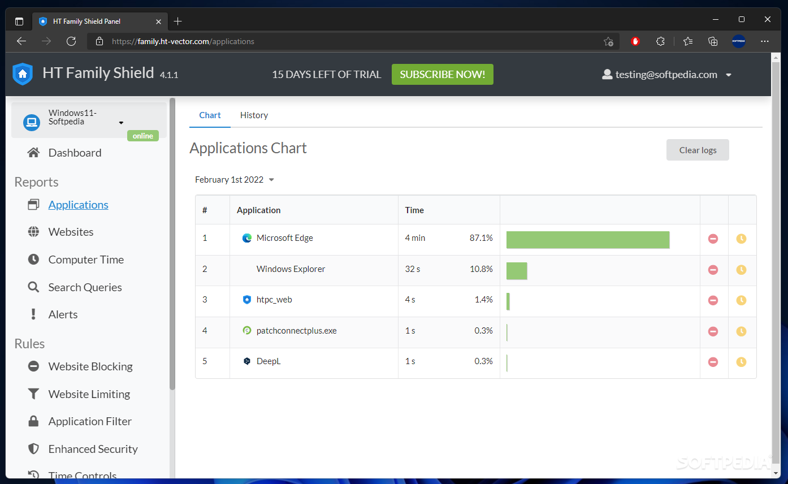
Task: Go back to previous page
Action: 21,41
